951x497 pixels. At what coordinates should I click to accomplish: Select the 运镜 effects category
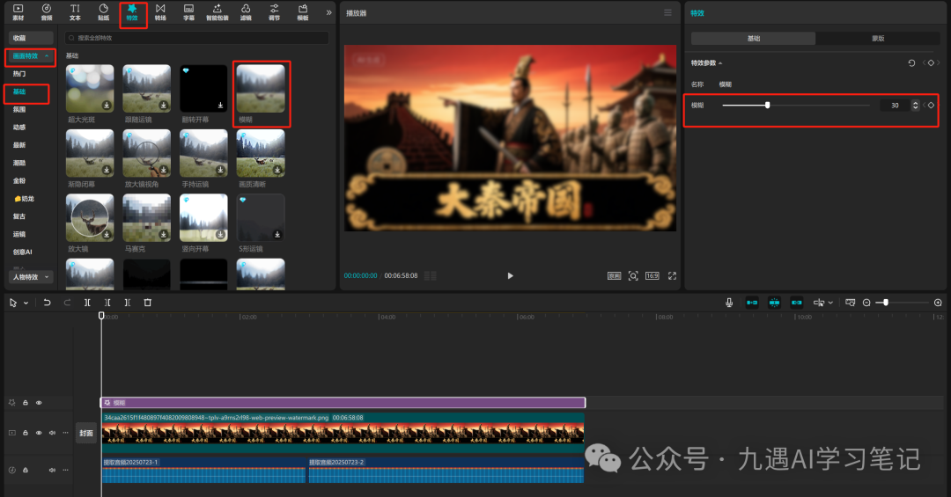(19, 234)
